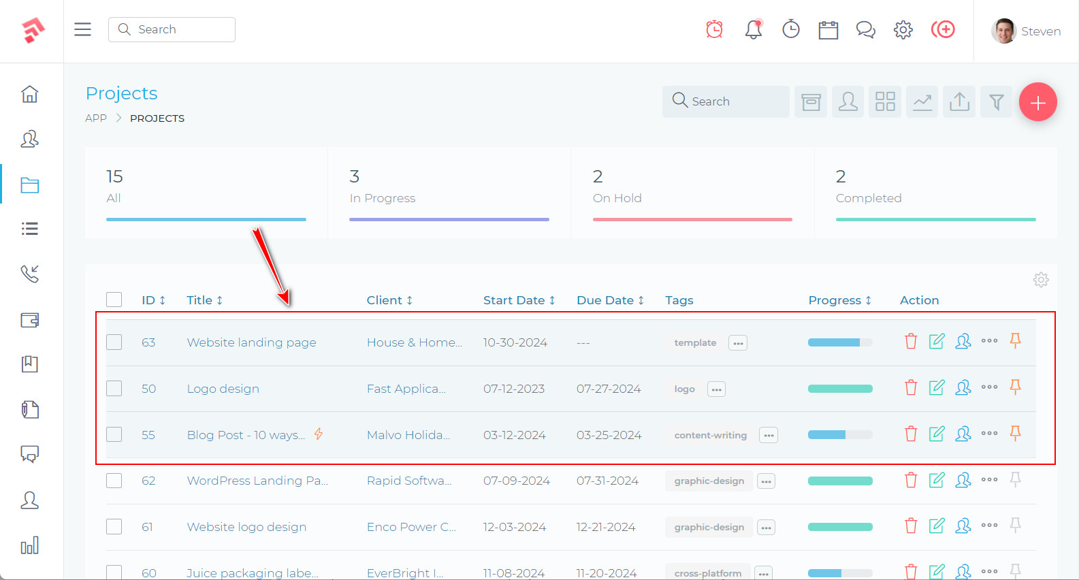Delete the Logo design project via trash icon

910,388
